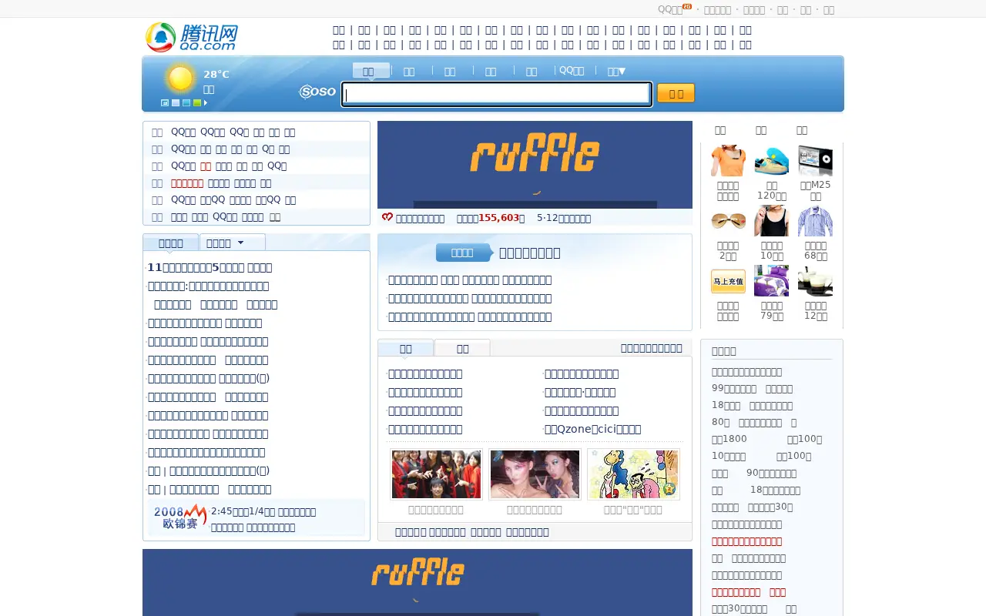Switch to the QQ search category tab
Viewport: 986px width, 616px height.
point(572,71)
